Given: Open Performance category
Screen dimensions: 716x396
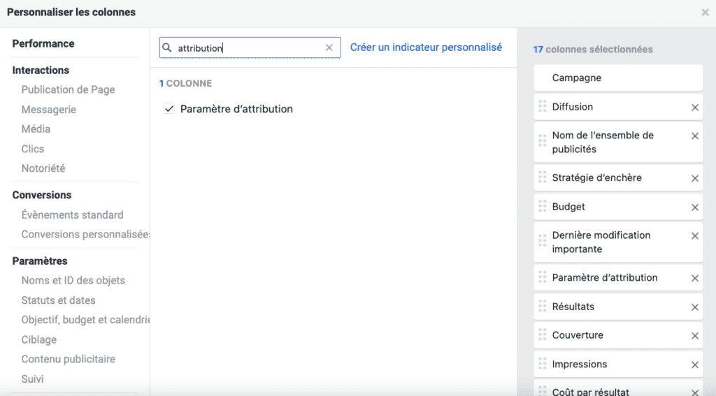Looking at the screenshot, I should (43, 43).
